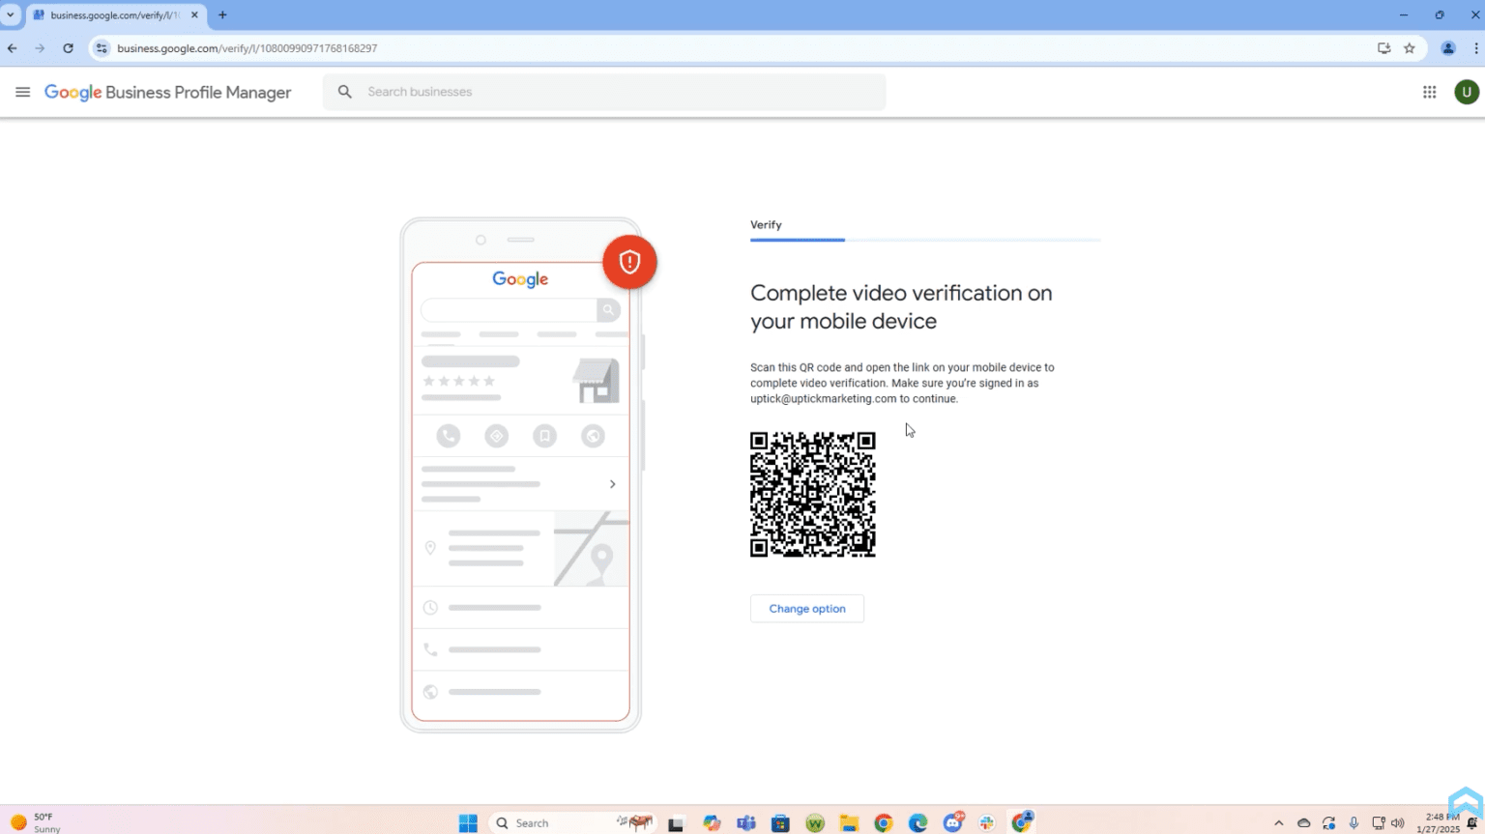Screen dimensions: 1485x834
Task: Open Microsoft Teams from taskbar
Action: point(746,823)
